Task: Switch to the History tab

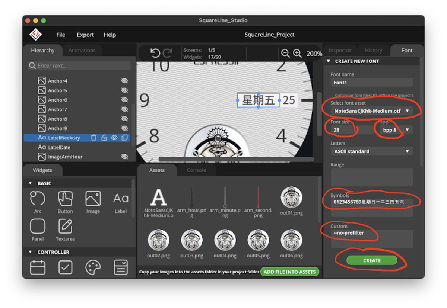Action: click(x=374, y=50)
